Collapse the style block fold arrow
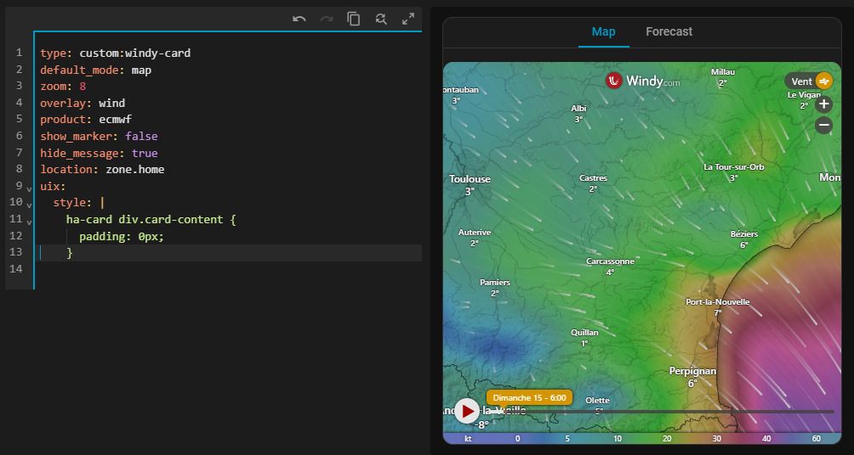Screen dimensions: 854x455 point(29,205)
